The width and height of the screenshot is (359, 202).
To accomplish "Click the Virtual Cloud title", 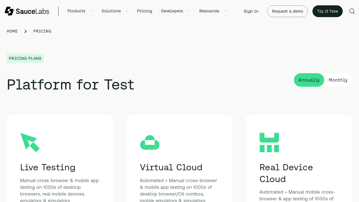I will pos(171,167).
